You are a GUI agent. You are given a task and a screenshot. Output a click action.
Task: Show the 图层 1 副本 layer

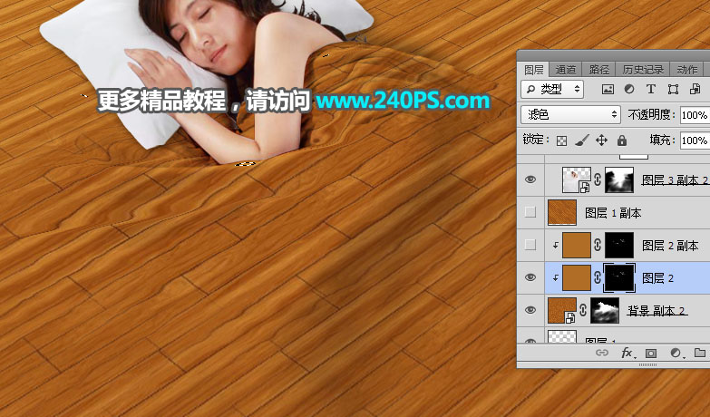530,212
